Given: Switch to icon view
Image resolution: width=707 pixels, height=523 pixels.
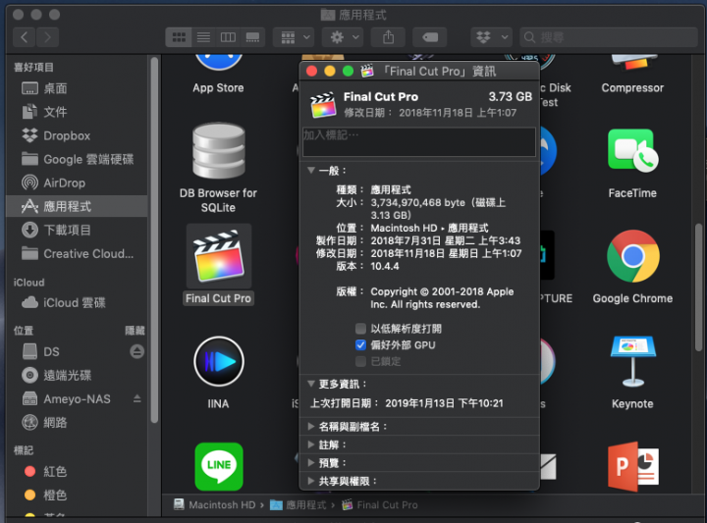Looking at the screenshot, I should [x=179, y=37].
